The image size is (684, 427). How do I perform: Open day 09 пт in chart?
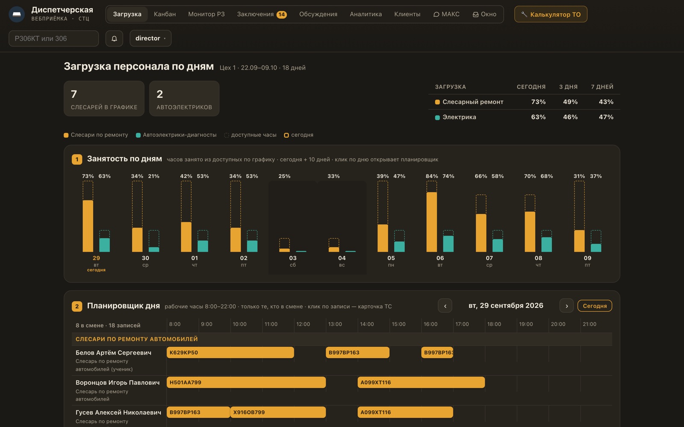587,222
